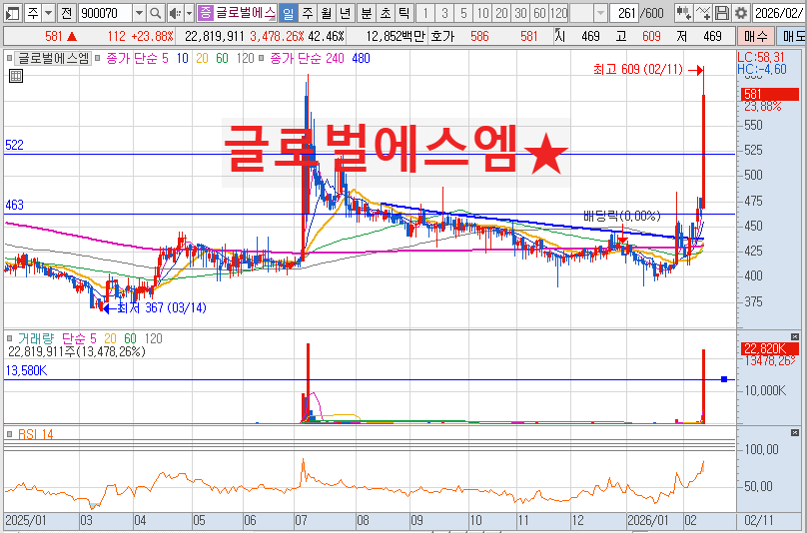Click the 2026/02 date field
Image resolution: width=807 pixels, height=533 pixels.
(x=779, y=13)
